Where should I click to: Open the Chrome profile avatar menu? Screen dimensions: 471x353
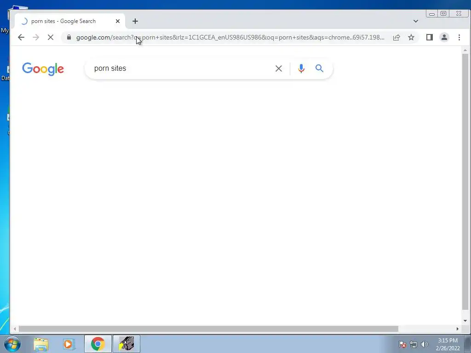(444, 37)
